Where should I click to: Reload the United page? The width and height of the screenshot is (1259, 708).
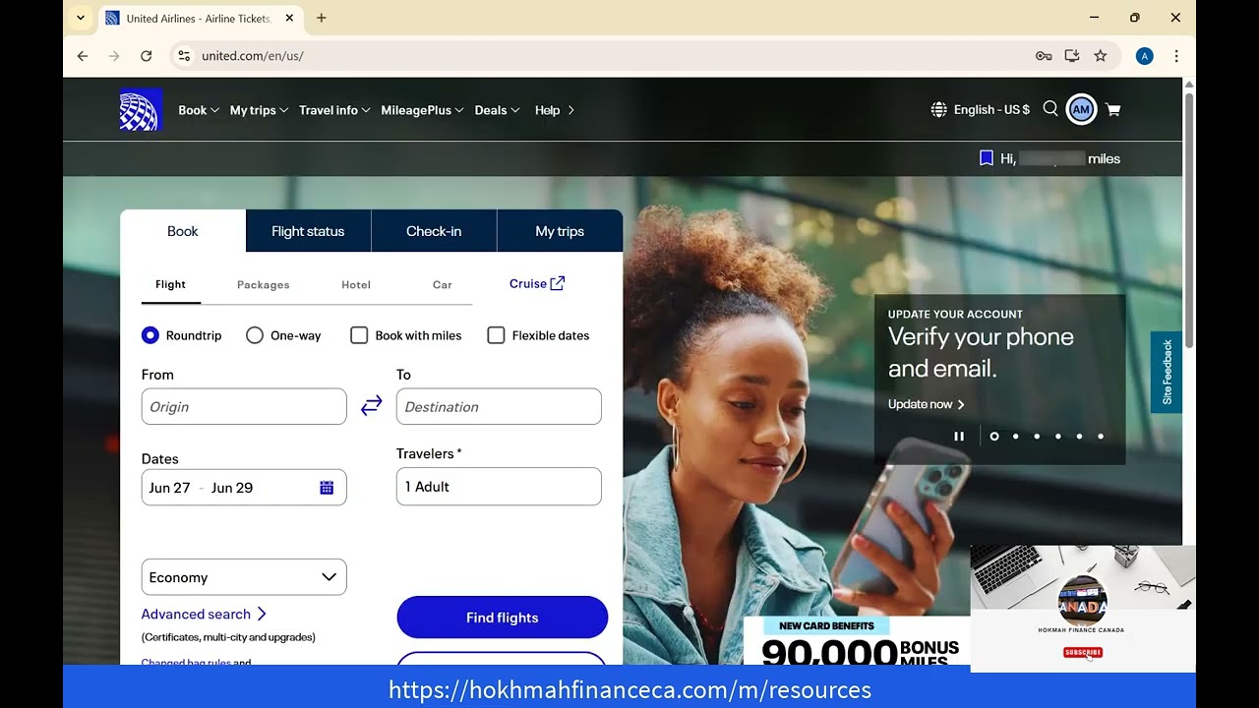(147, 56)
